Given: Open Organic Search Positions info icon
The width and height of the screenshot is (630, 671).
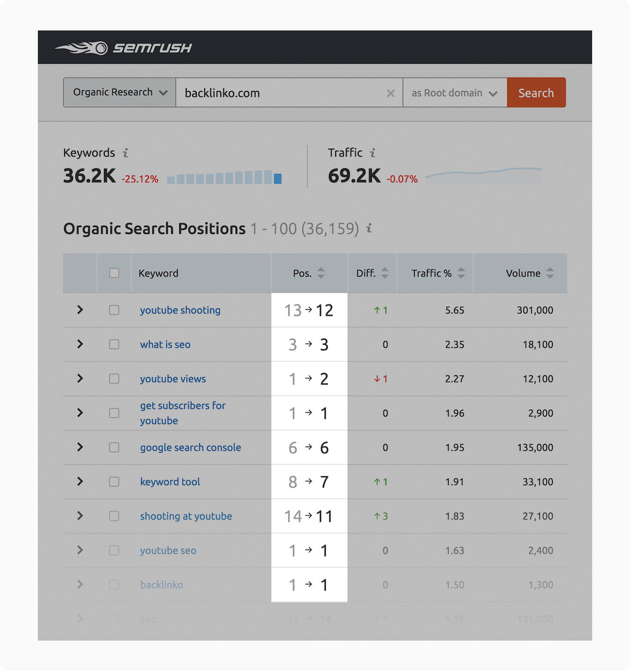Looking at the screenshot, I should click(x=369, y=228).
